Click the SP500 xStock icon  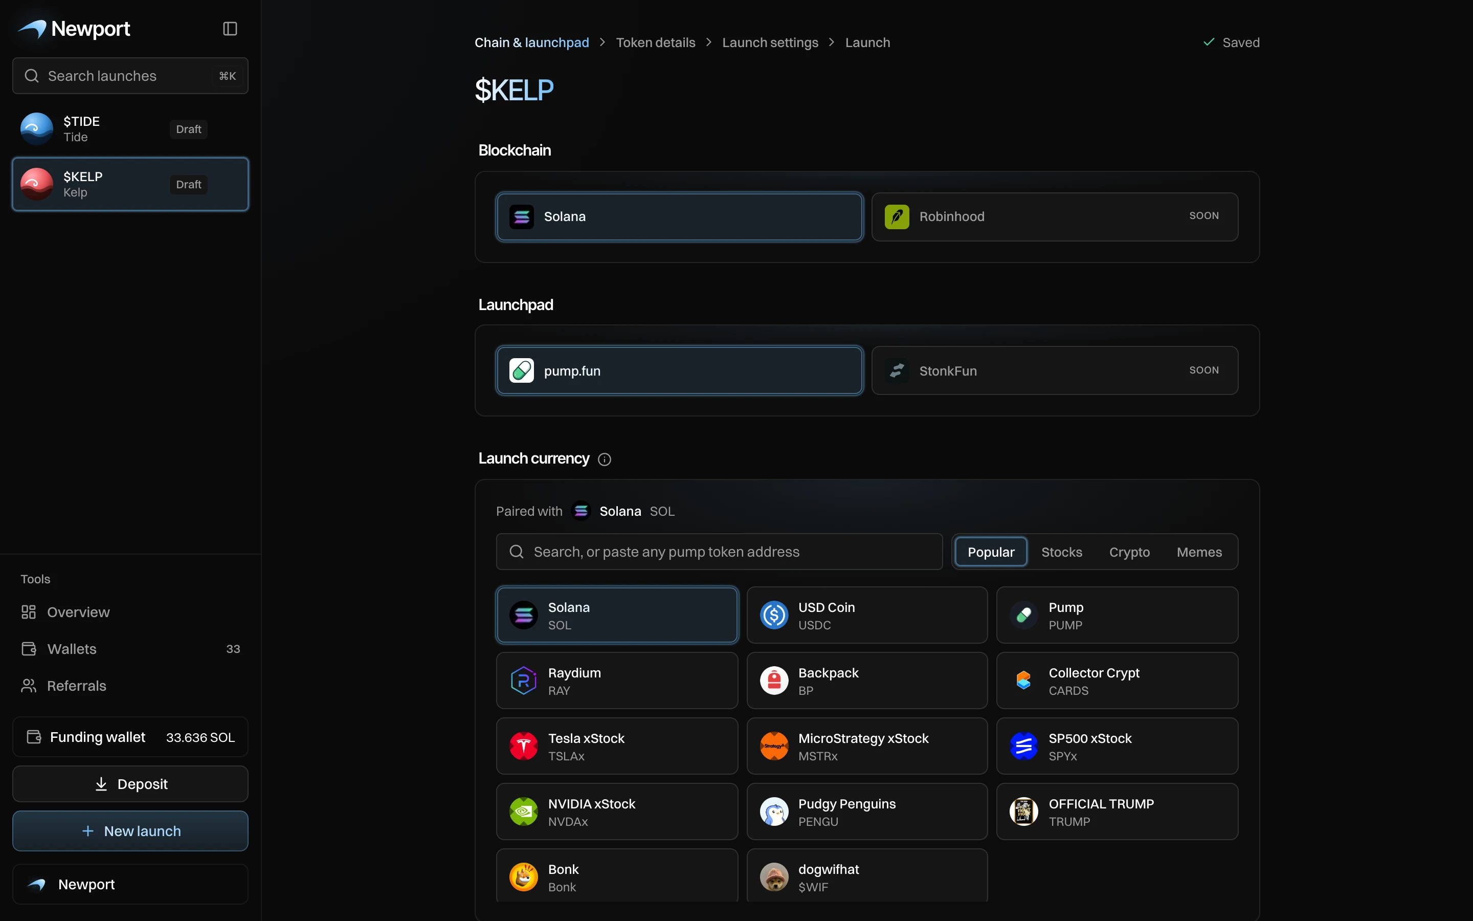1024,746
